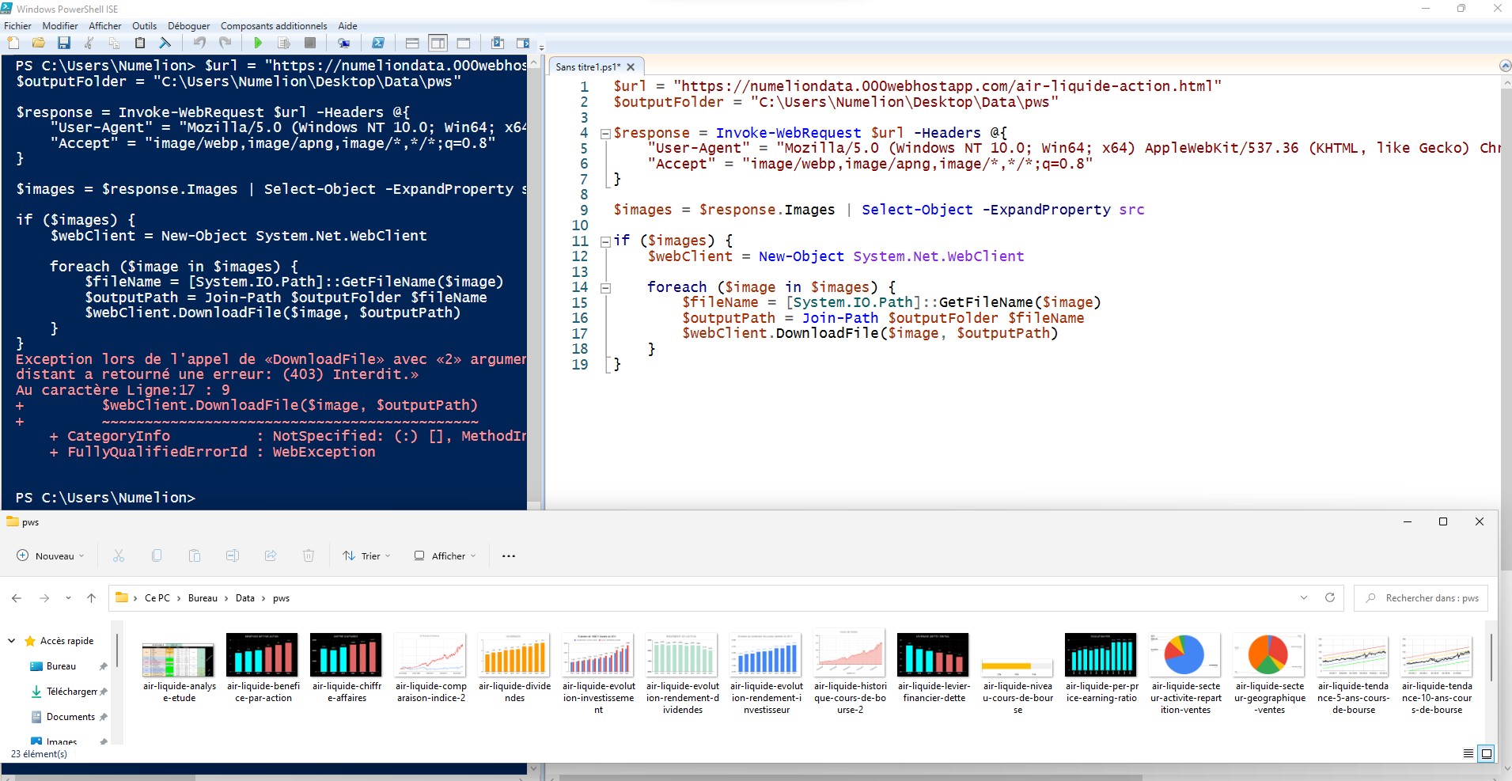Switch folder to details view in status bar

pyautogui.click(x=1468, y=753)
